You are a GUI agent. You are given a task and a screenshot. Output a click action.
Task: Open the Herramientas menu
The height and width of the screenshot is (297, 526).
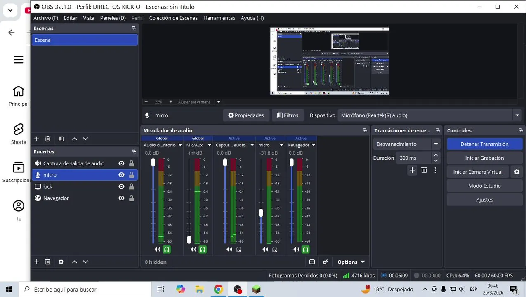pos(219,18)
